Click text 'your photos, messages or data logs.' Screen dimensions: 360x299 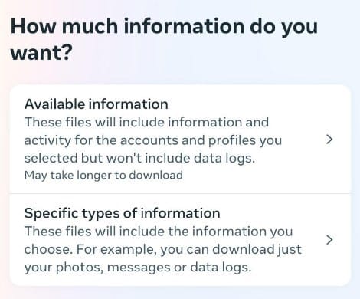(x=138, y=268)
